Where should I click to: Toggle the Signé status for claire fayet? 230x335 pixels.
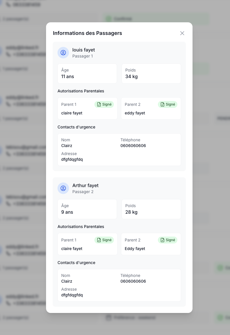104,104
